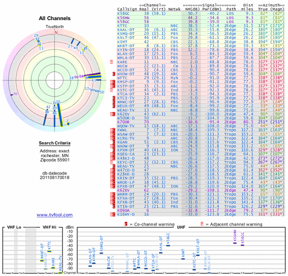Click the channel 70 marker on radar
The width and height of the screenshot is (288, 276).
click(x=11, y=94)
